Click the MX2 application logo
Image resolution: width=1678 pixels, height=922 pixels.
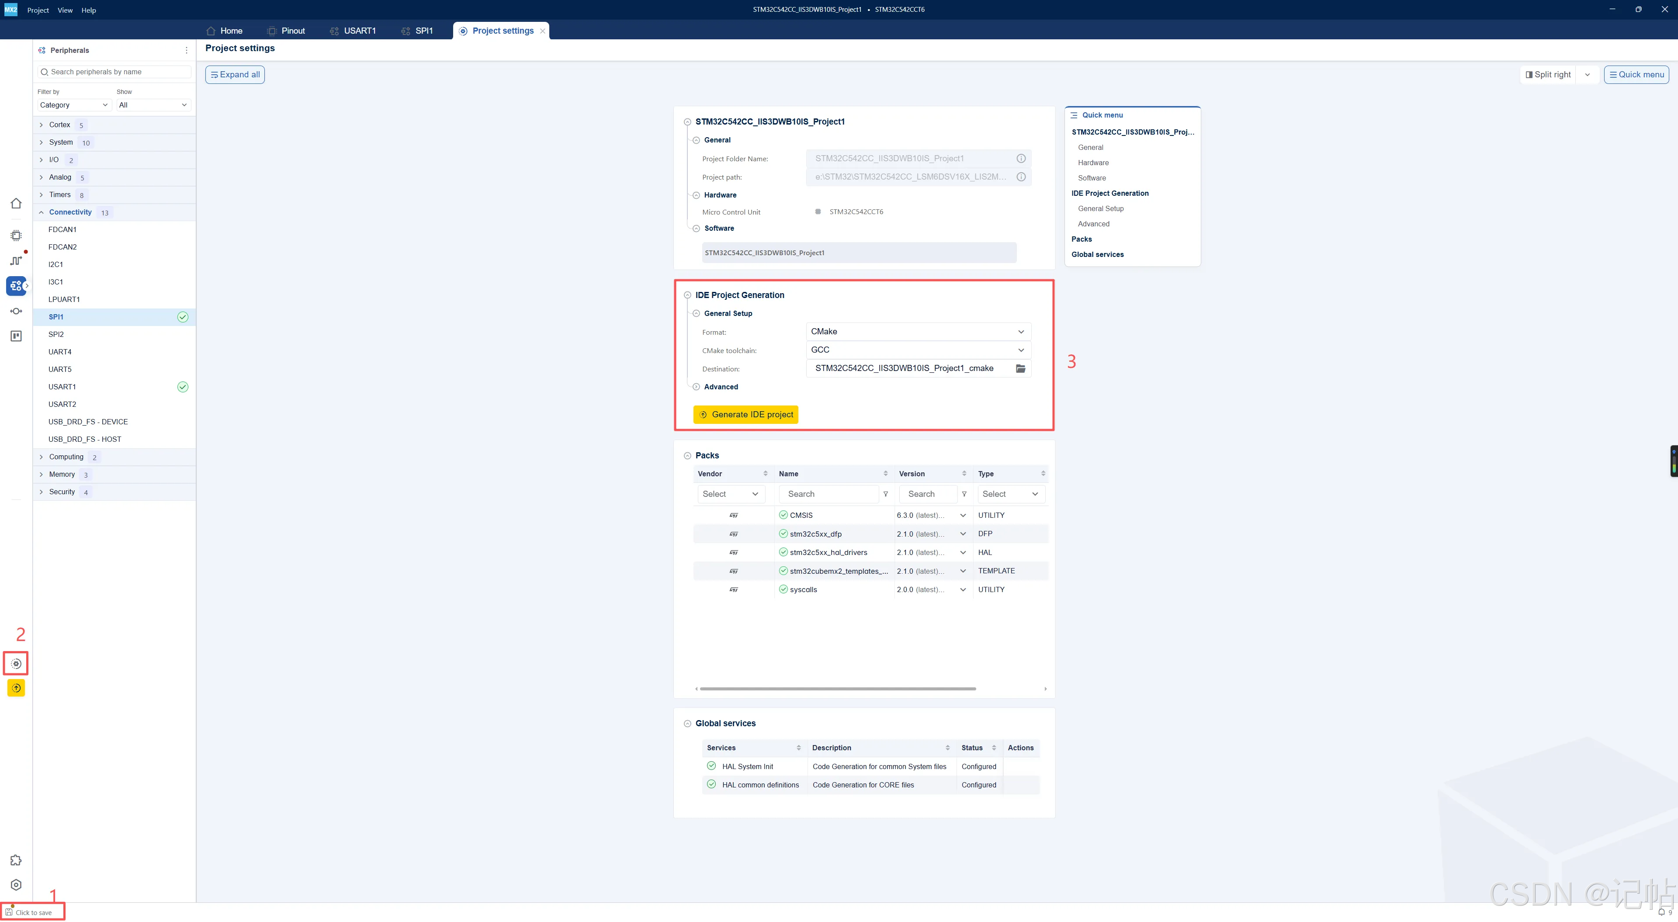tap(11, 10)
